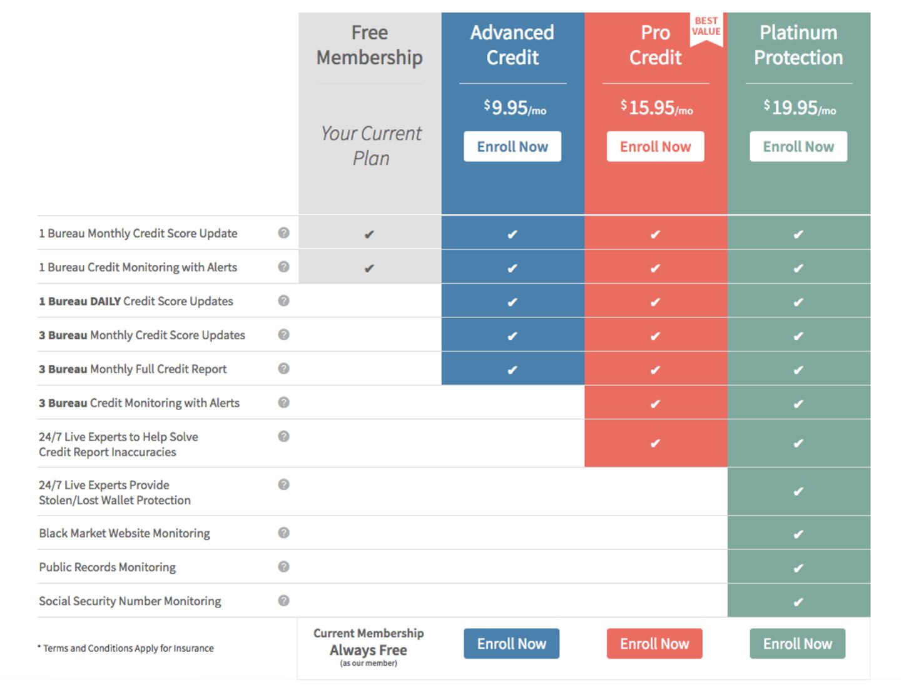Select top Enroll Now for Platinum Protection $19.95
Image resolution: width=901 pixels, height=690 pixels.
(798, 146)
